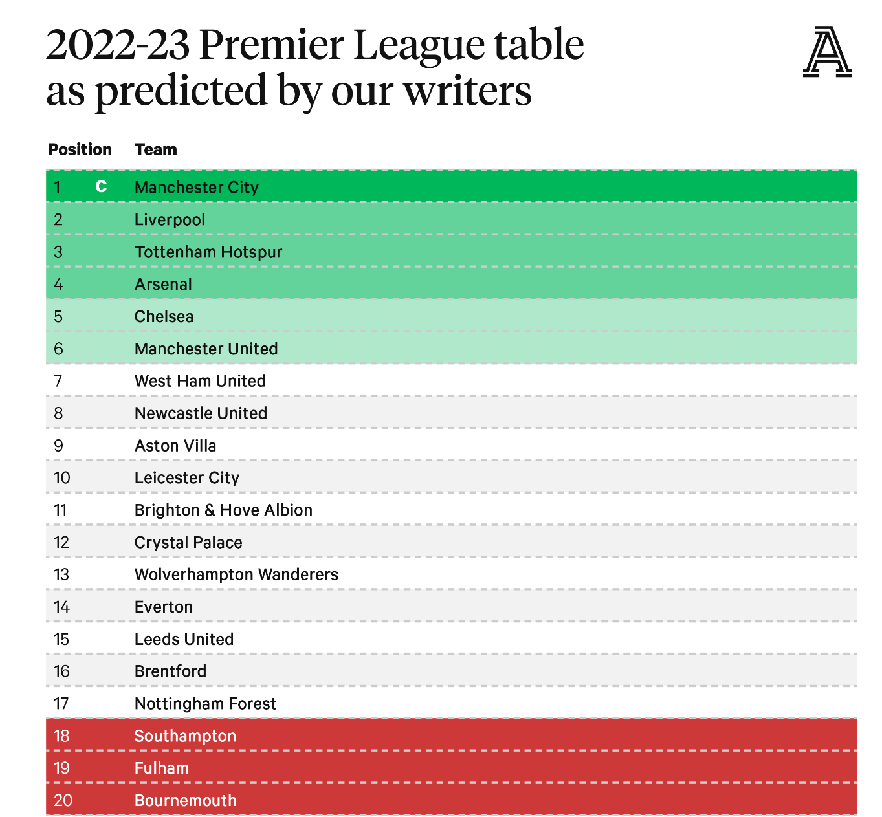
Task: Click the chart title heading text
Action: [314, 67]
